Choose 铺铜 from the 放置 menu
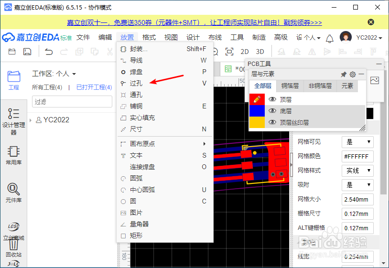The height and width of the screenshot is (268, 389). (x=165, y=106)
